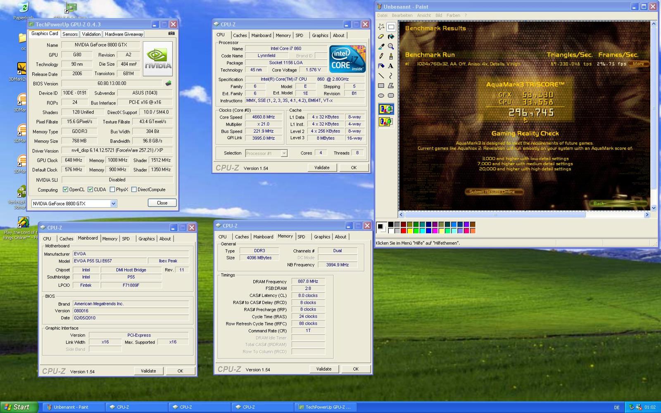Pick the Fill With Color bucket tool
The image size is (661, 413).
click(391, 37)
